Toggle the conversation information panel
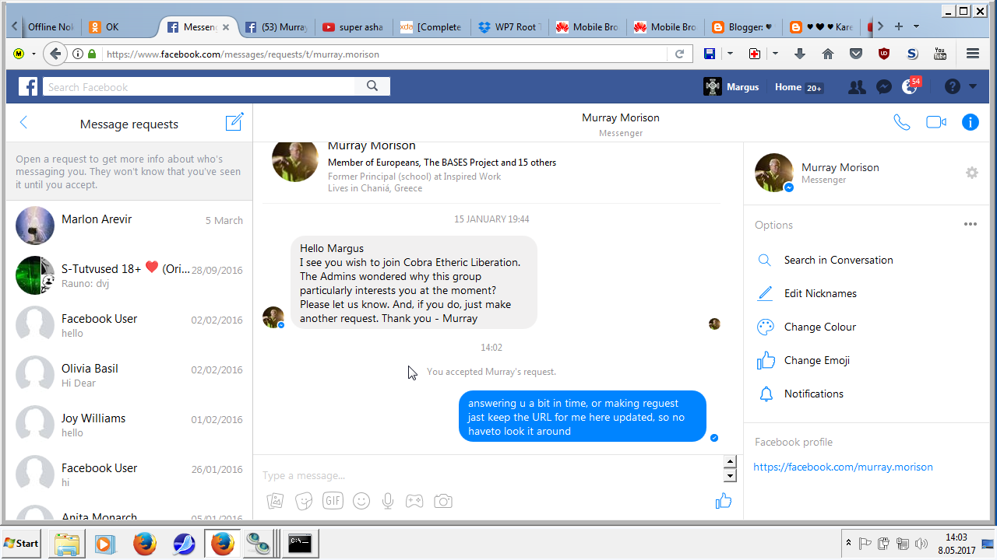997x560 pixels. [x=970, y=122]
